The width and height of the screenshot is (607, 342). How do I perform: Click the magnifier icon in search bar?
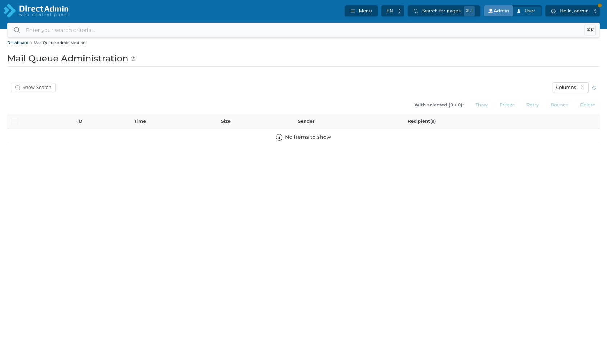(17, 30)
